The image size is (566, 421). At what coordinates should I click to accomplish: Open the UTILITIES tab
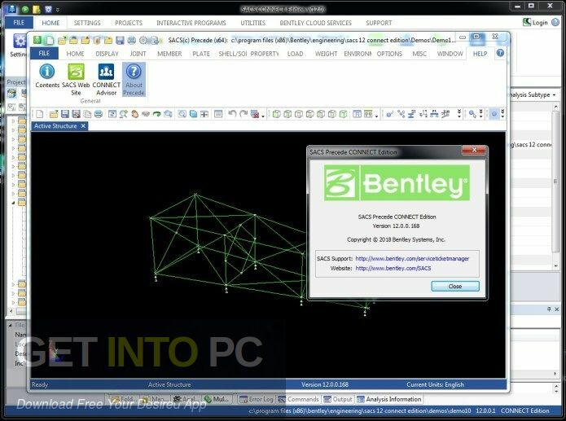(x=253, y=23)
